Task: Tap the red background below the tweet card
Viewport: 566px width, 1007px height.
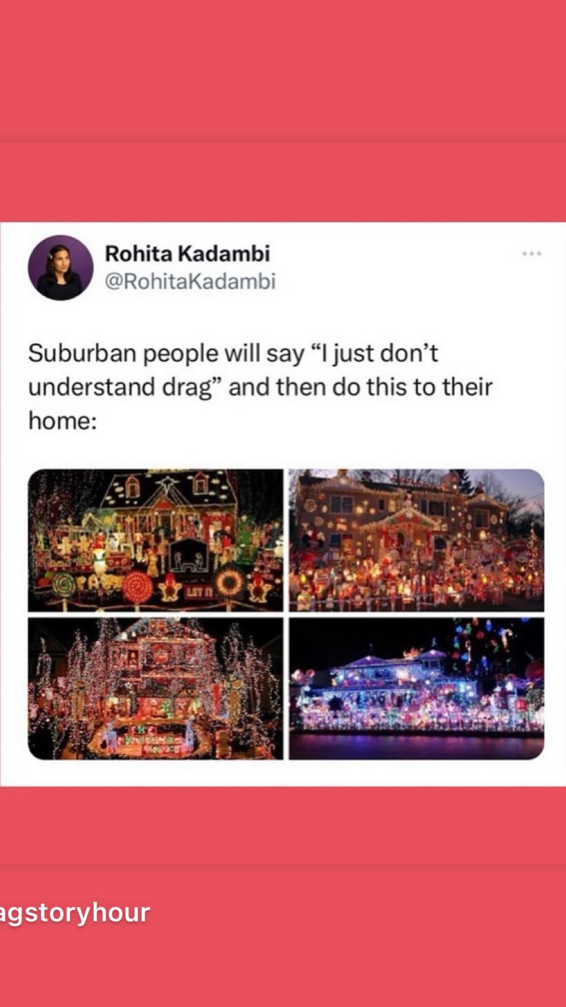Action: [283, 826]
